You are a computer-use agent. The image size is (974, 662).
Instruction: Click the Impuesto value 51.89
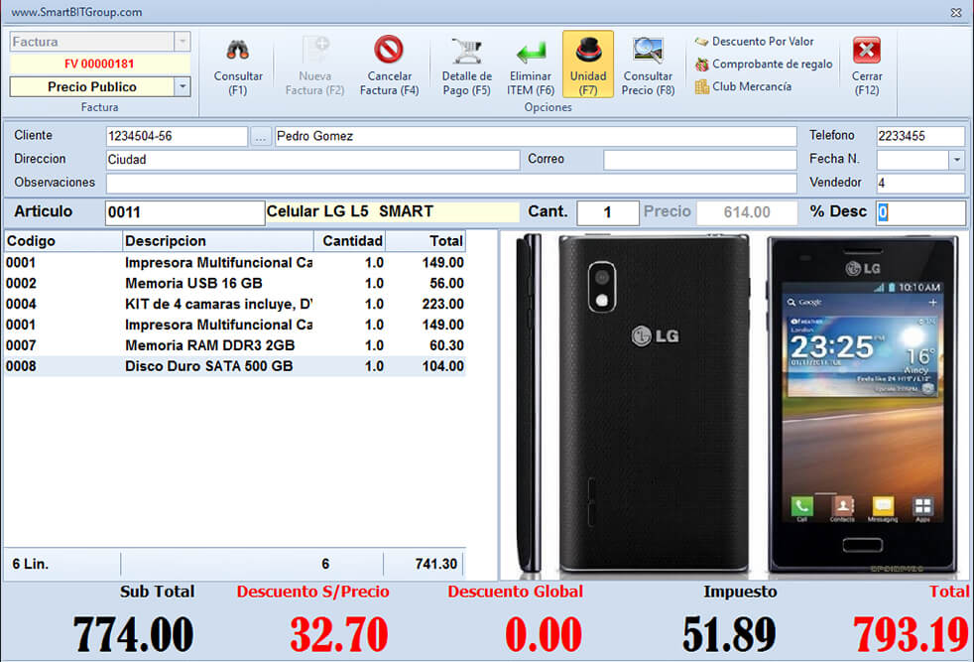729,634
